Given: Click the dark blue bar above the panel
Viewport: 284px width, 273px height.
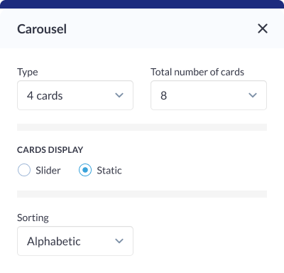Looking at the screenshot, I should tap(142, 4).
